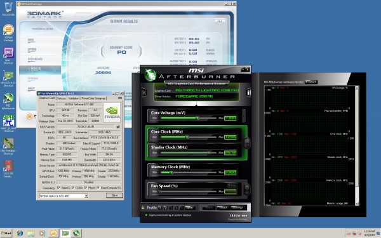Open the MAIN section in 3DMark Vantage
Image resolution: width=381 pixels, height=238 pixels.
[x=31, y=40]
